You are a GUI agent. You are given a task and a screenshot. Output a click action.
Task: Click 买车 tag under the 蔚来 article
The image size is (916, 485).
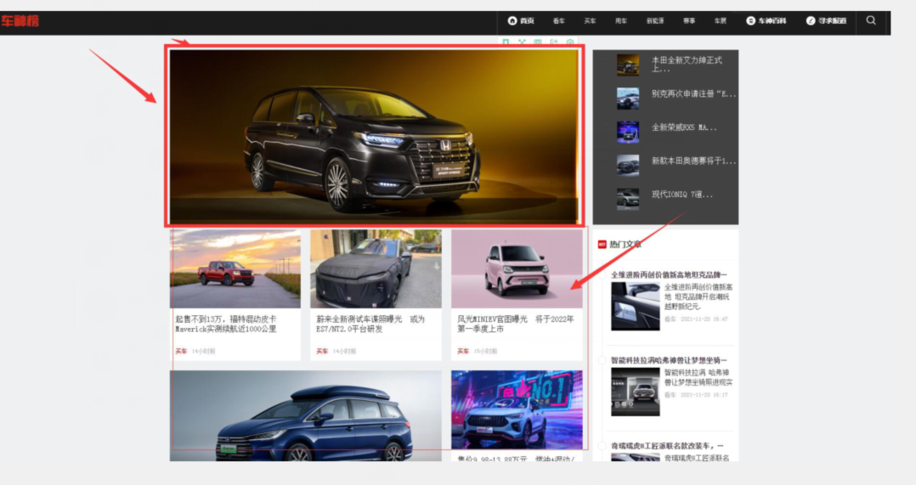tap(322, 352)
